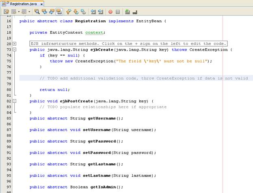The height and width of the screenshot is (193, 253).
Task: Click line number 78 in gutter
Action: pos(9,78)
